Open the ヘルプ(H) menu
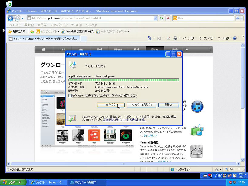248x186 pixels. pos(91,25)
